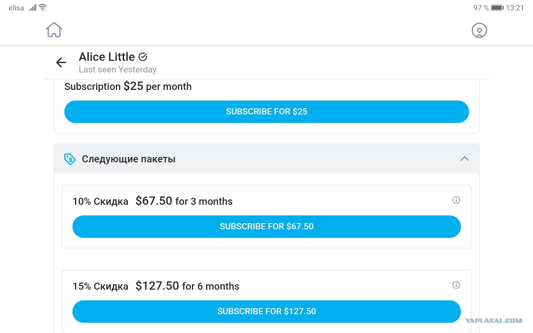Tap the battery indicator in status bar
This screenshot has height=333, width=533.
(x=497, y=8)
